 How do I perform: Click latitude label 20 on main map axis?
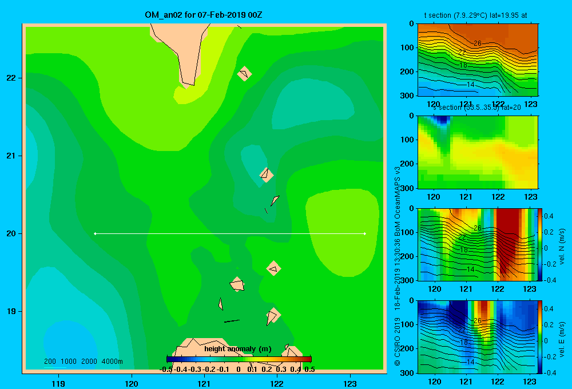(11, 233)
